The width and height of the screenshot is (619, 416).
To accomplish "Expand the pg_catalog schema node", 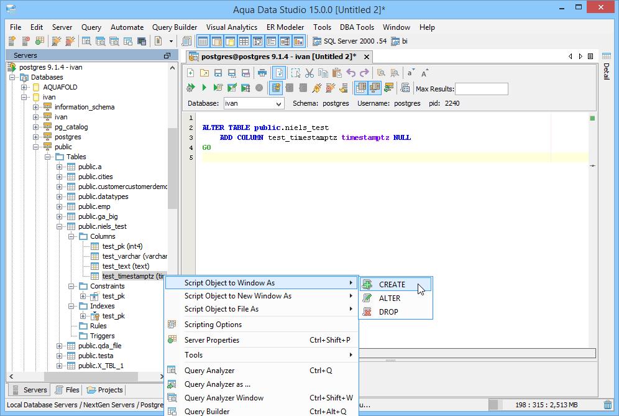I will click(x=36, y=127).
